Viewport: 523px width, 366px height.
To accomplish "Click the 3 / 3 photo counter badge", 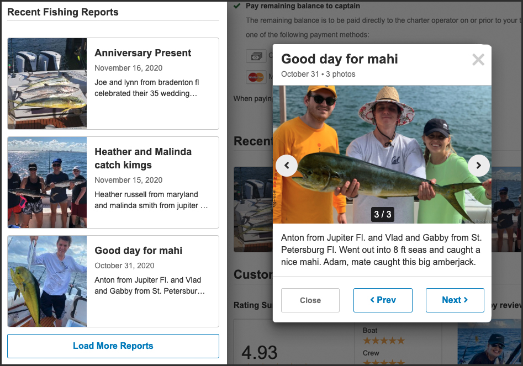I will click(x=382, y=214).
